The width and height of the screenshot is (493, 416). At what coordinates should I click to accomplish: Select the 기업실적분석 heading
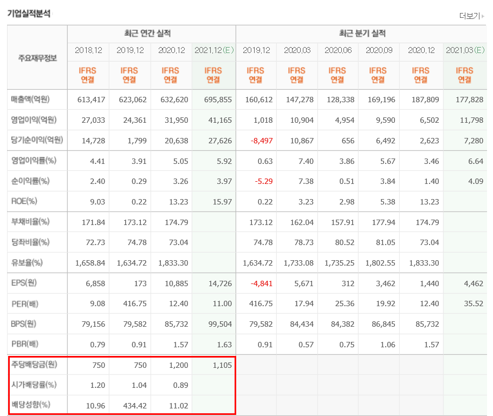[x=29, y=14]
